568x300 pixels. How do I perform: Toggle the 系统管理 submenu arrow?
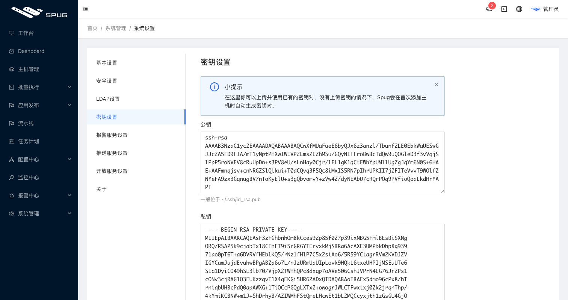[69, 214]
